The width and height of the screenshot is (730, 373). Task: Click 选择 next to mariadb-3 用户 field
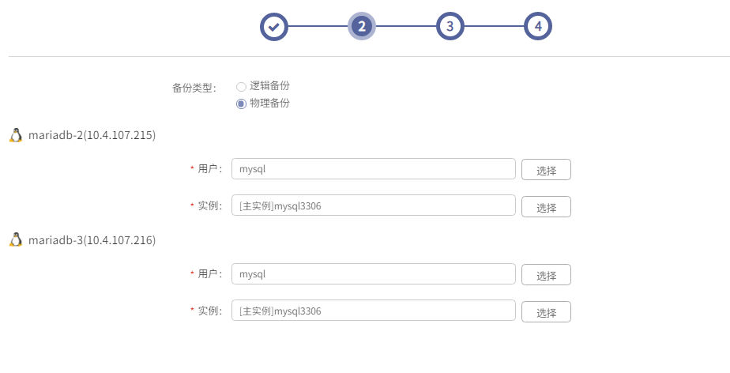pyautogui.click(x=546, y=275)
